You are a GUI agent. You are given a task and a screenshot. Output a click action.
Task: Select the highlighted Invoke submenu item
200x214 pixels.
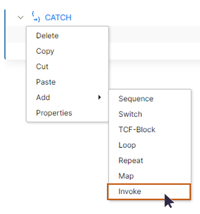coord(149,191)
